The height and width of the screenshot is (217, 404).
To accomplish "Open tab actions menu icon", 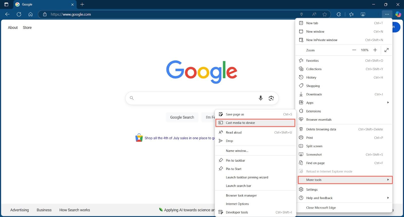I will pos(6,5).
